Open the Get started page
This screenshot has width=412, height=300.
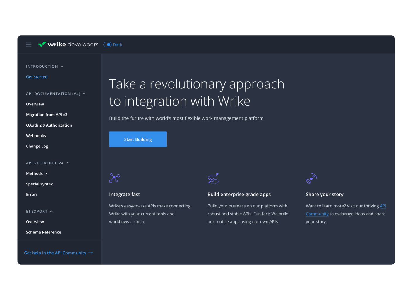pyautogui.click(x=37, y=77)
